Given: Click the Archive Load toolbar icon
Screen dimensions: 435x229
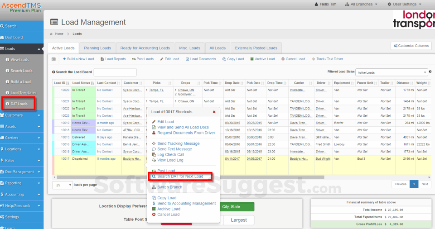Looking at the screenshot, I should 251,59.
